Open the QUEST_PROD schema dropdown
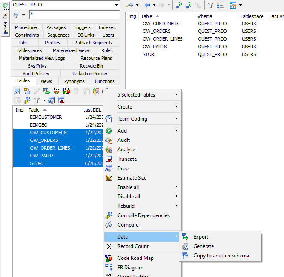The width and height of the screenshot is (284, 277). coord(116,5)
